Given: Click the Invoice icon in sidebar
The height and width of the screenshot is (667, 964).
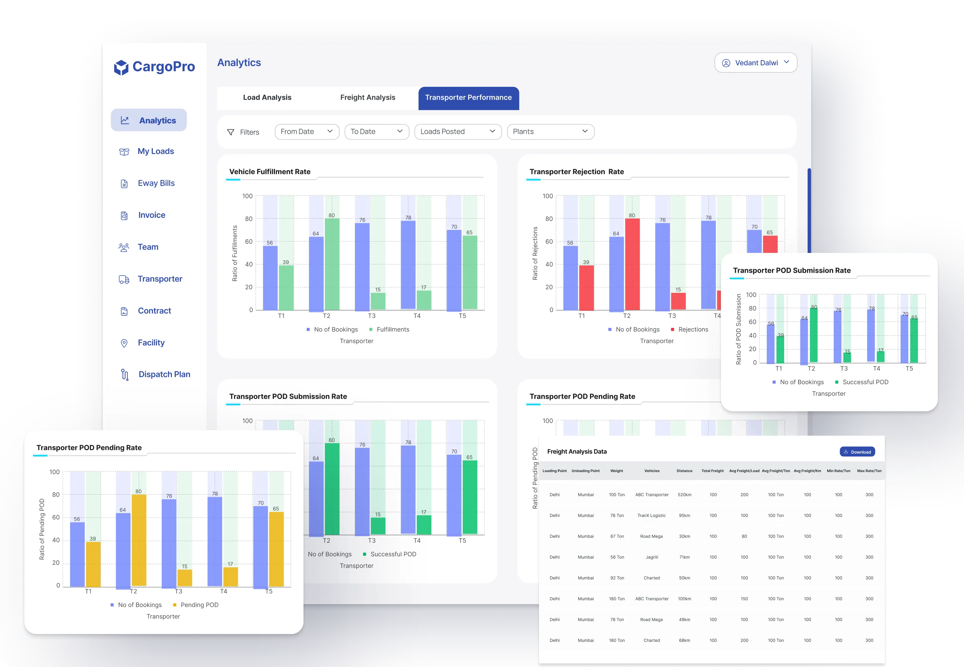Looking at the screenshot, I should tap(124, 216).
